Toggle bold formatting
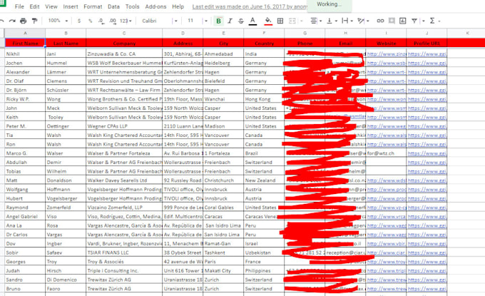The width and height of the screenshot is (485, 296). (x=218, y=21)
